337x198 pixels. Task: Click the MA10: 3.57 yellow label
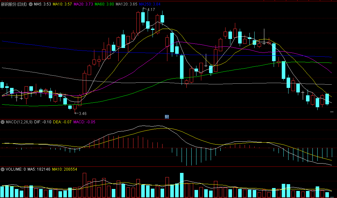click(62, 4)
